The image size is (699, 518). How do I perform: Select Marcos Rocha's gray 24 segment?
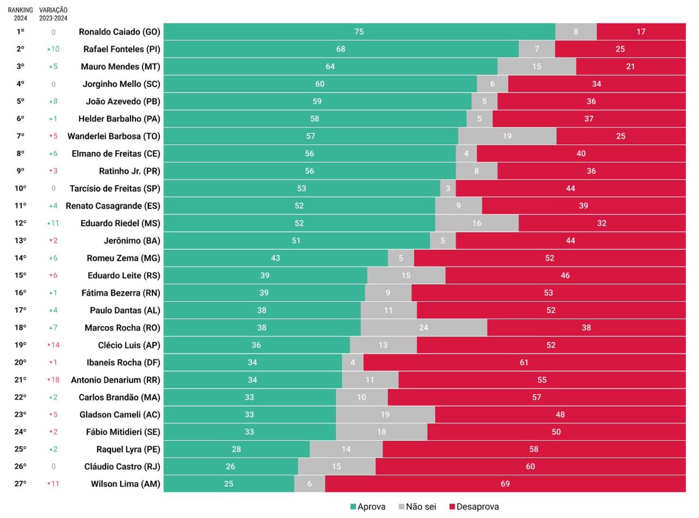[424, 327]
